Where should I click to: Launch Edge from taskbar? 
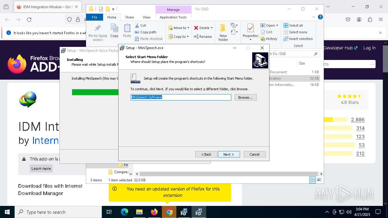(125, 212)
